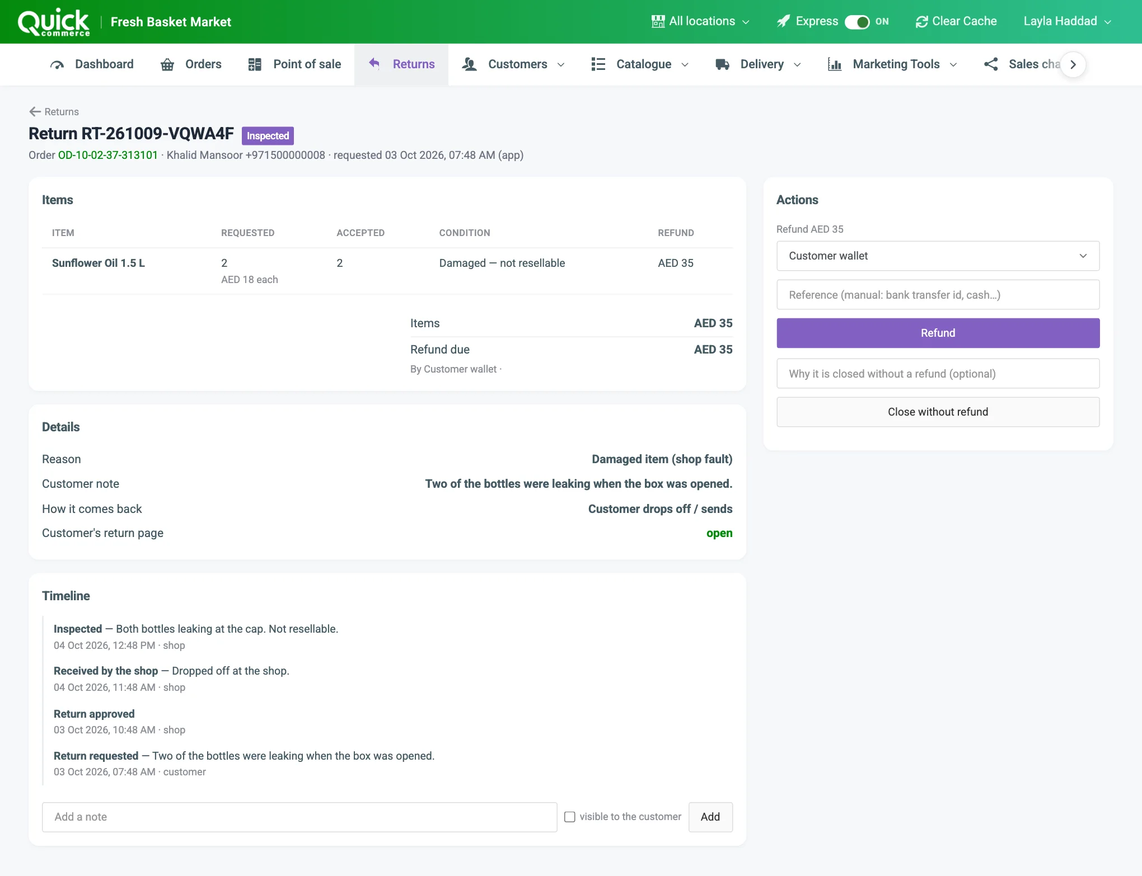Expand the Delivery menu chevron

[x=797, y=65]
